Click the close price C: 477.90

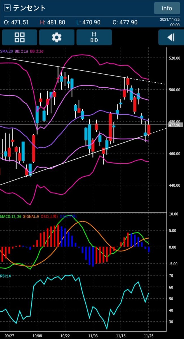(x=125, y=22)
